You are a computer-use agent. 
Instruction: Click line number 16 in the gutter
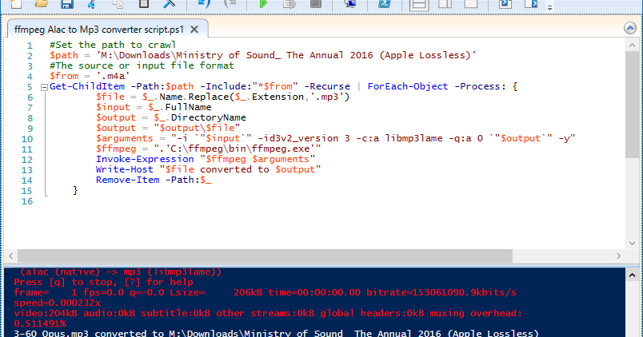[27, 201]
